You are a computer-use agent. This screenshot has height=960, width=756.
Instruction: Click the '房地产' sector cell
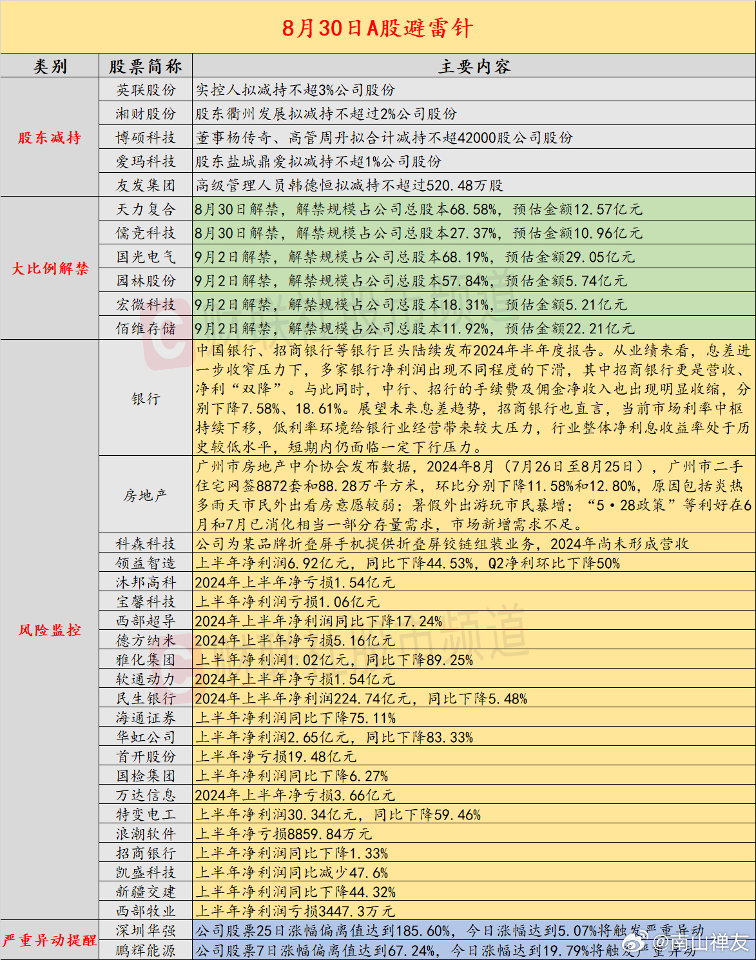pos(146,496)
